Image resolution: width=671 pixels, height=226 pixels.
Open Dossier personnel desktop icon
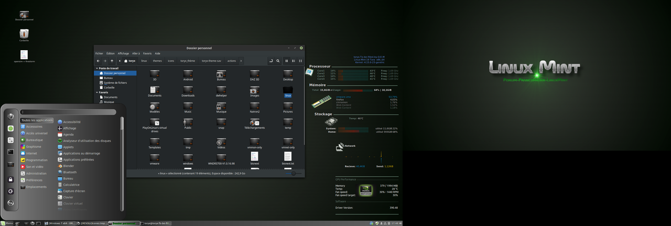point(24,15)
